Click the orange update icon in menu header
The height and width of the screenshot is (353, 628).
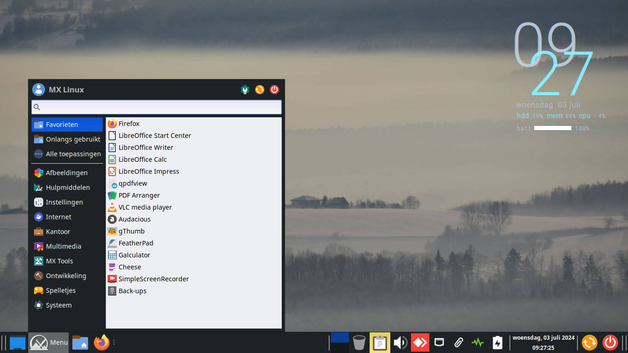pos(260,90)
